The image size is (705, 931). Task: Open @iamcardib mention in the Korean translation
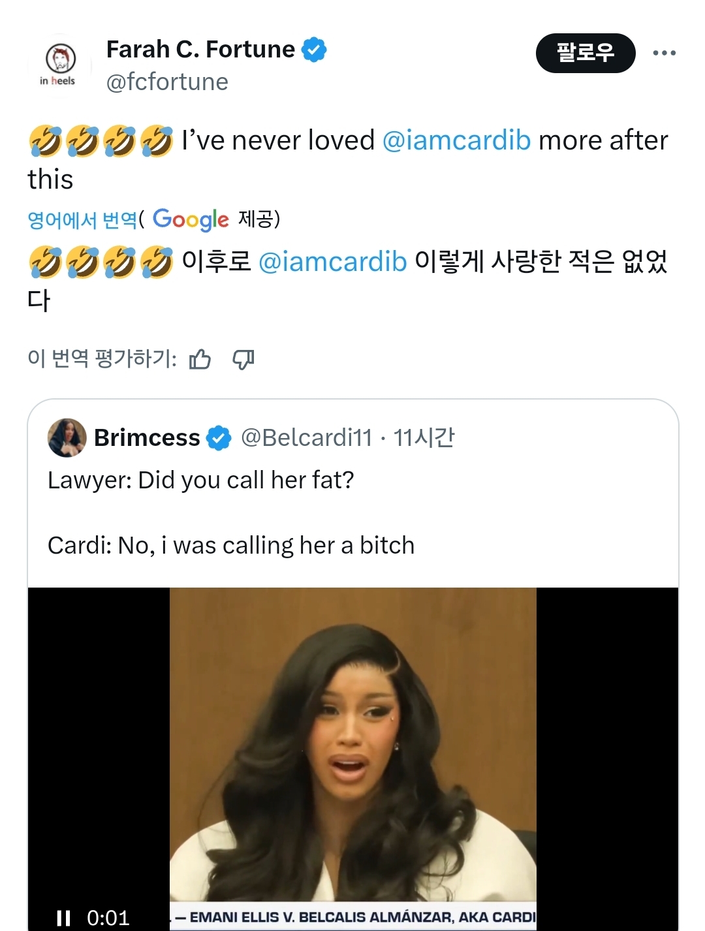332,261
